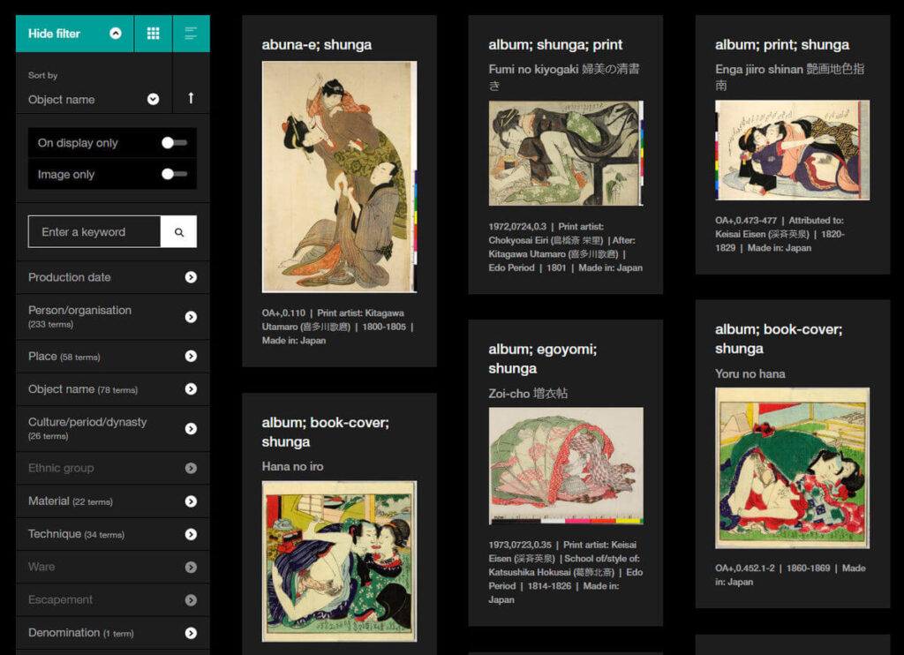The image size is (904, 655).
Task: Click Ware filter arrow icon
Action: (191, 567)
